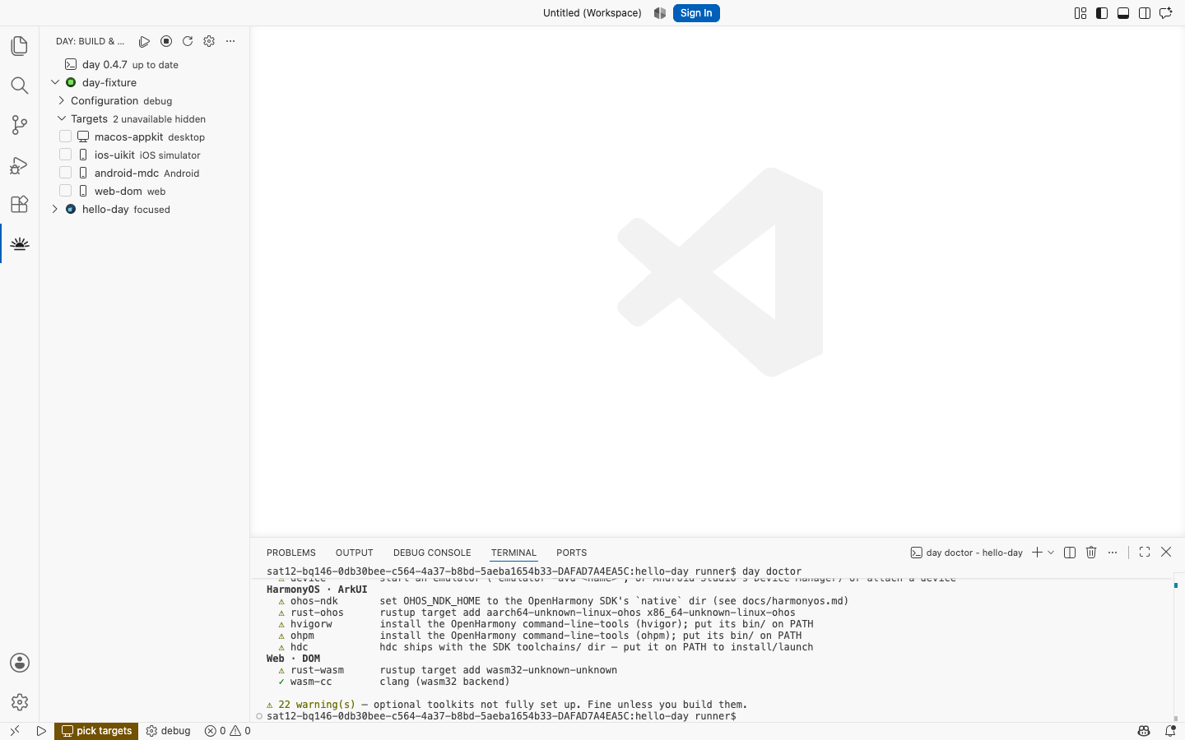Expand the hello-day focused node

[55, 209]
